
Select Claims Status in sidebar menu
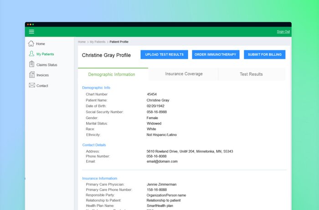(46, 65)
